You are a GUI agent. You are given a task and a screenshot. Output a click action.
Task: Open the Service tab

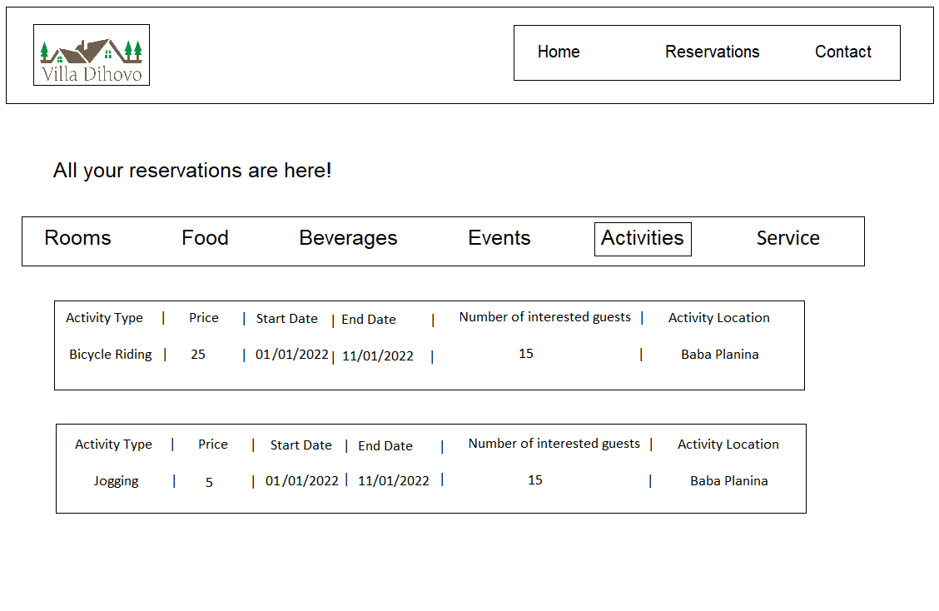tap(787, 238)
